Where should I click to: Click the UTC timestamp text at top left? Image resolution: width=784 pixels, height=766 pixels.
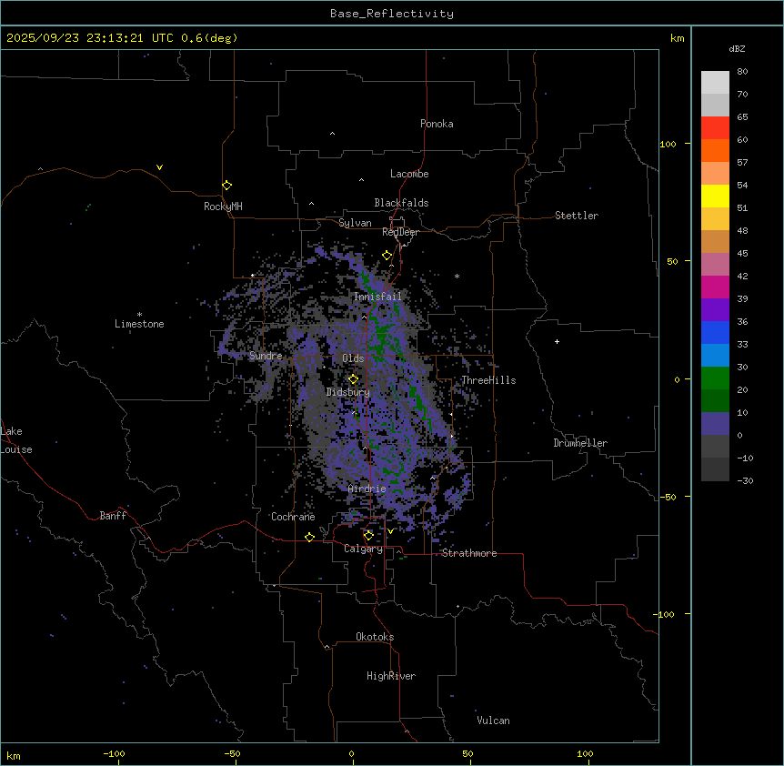pyautogui.click(x=121, y=38)
